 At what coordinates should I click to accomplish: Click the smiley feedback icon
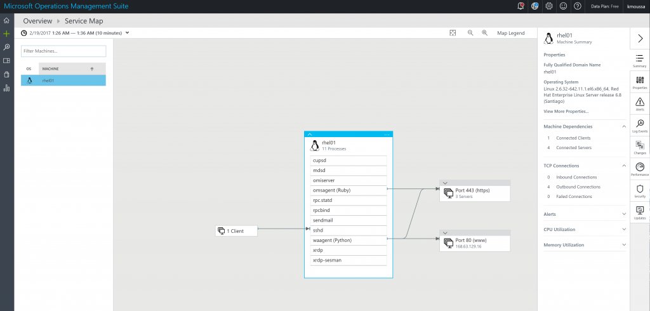point(563,6)
